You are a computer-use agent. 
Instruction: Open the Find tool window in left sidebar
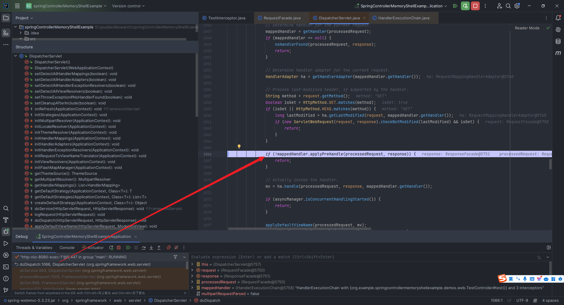pyautogui.click(x=6, y=209)
